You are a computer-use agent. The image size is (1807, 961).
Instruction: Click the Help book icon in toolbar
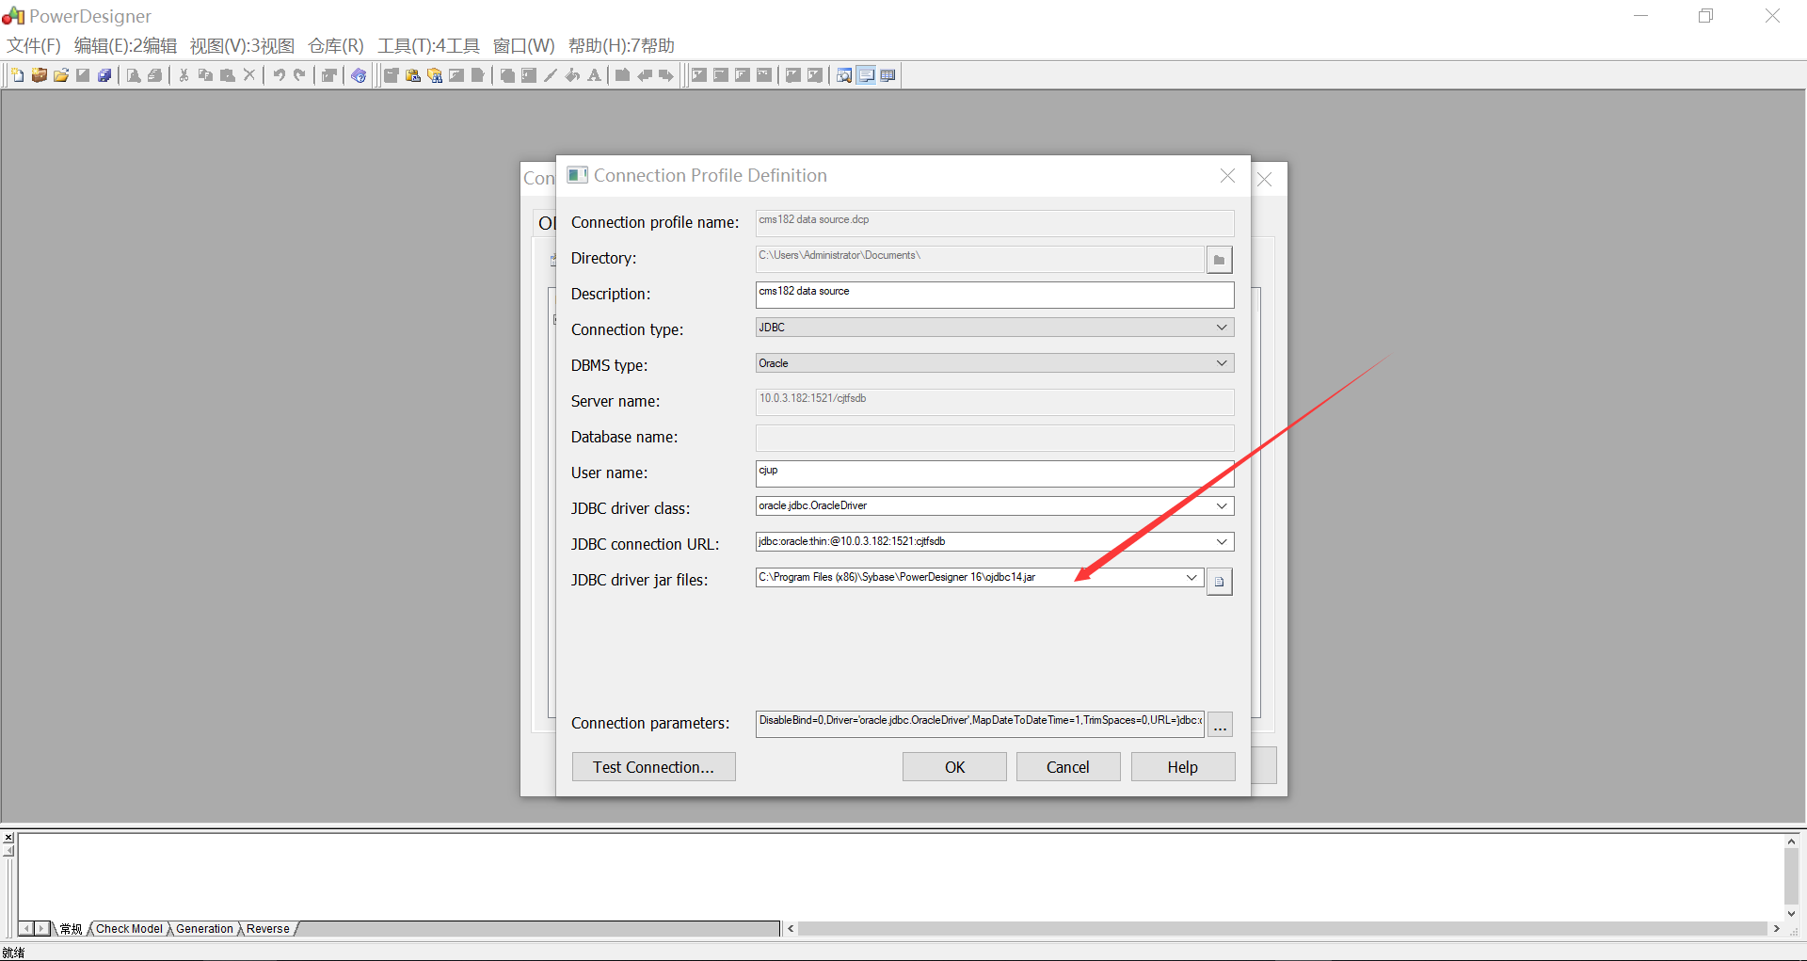pos(359,75)
